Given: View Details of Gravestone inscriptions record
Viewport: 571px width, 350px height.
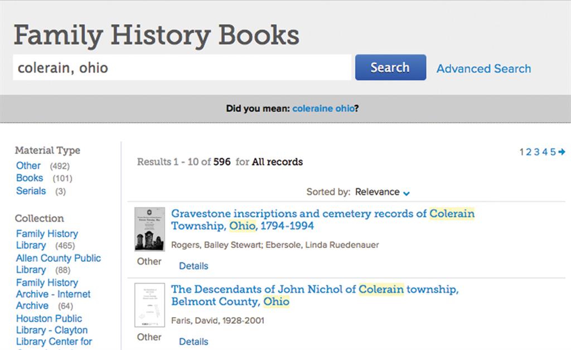Looking at the screenshot, I should point(193,266).
